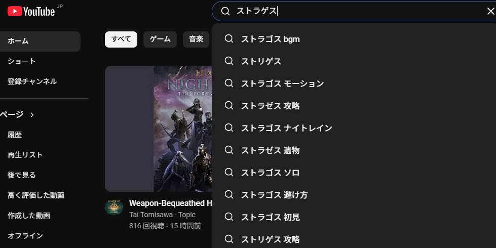
Task: Open ショート in the sidebar
Action: [22, 61]
